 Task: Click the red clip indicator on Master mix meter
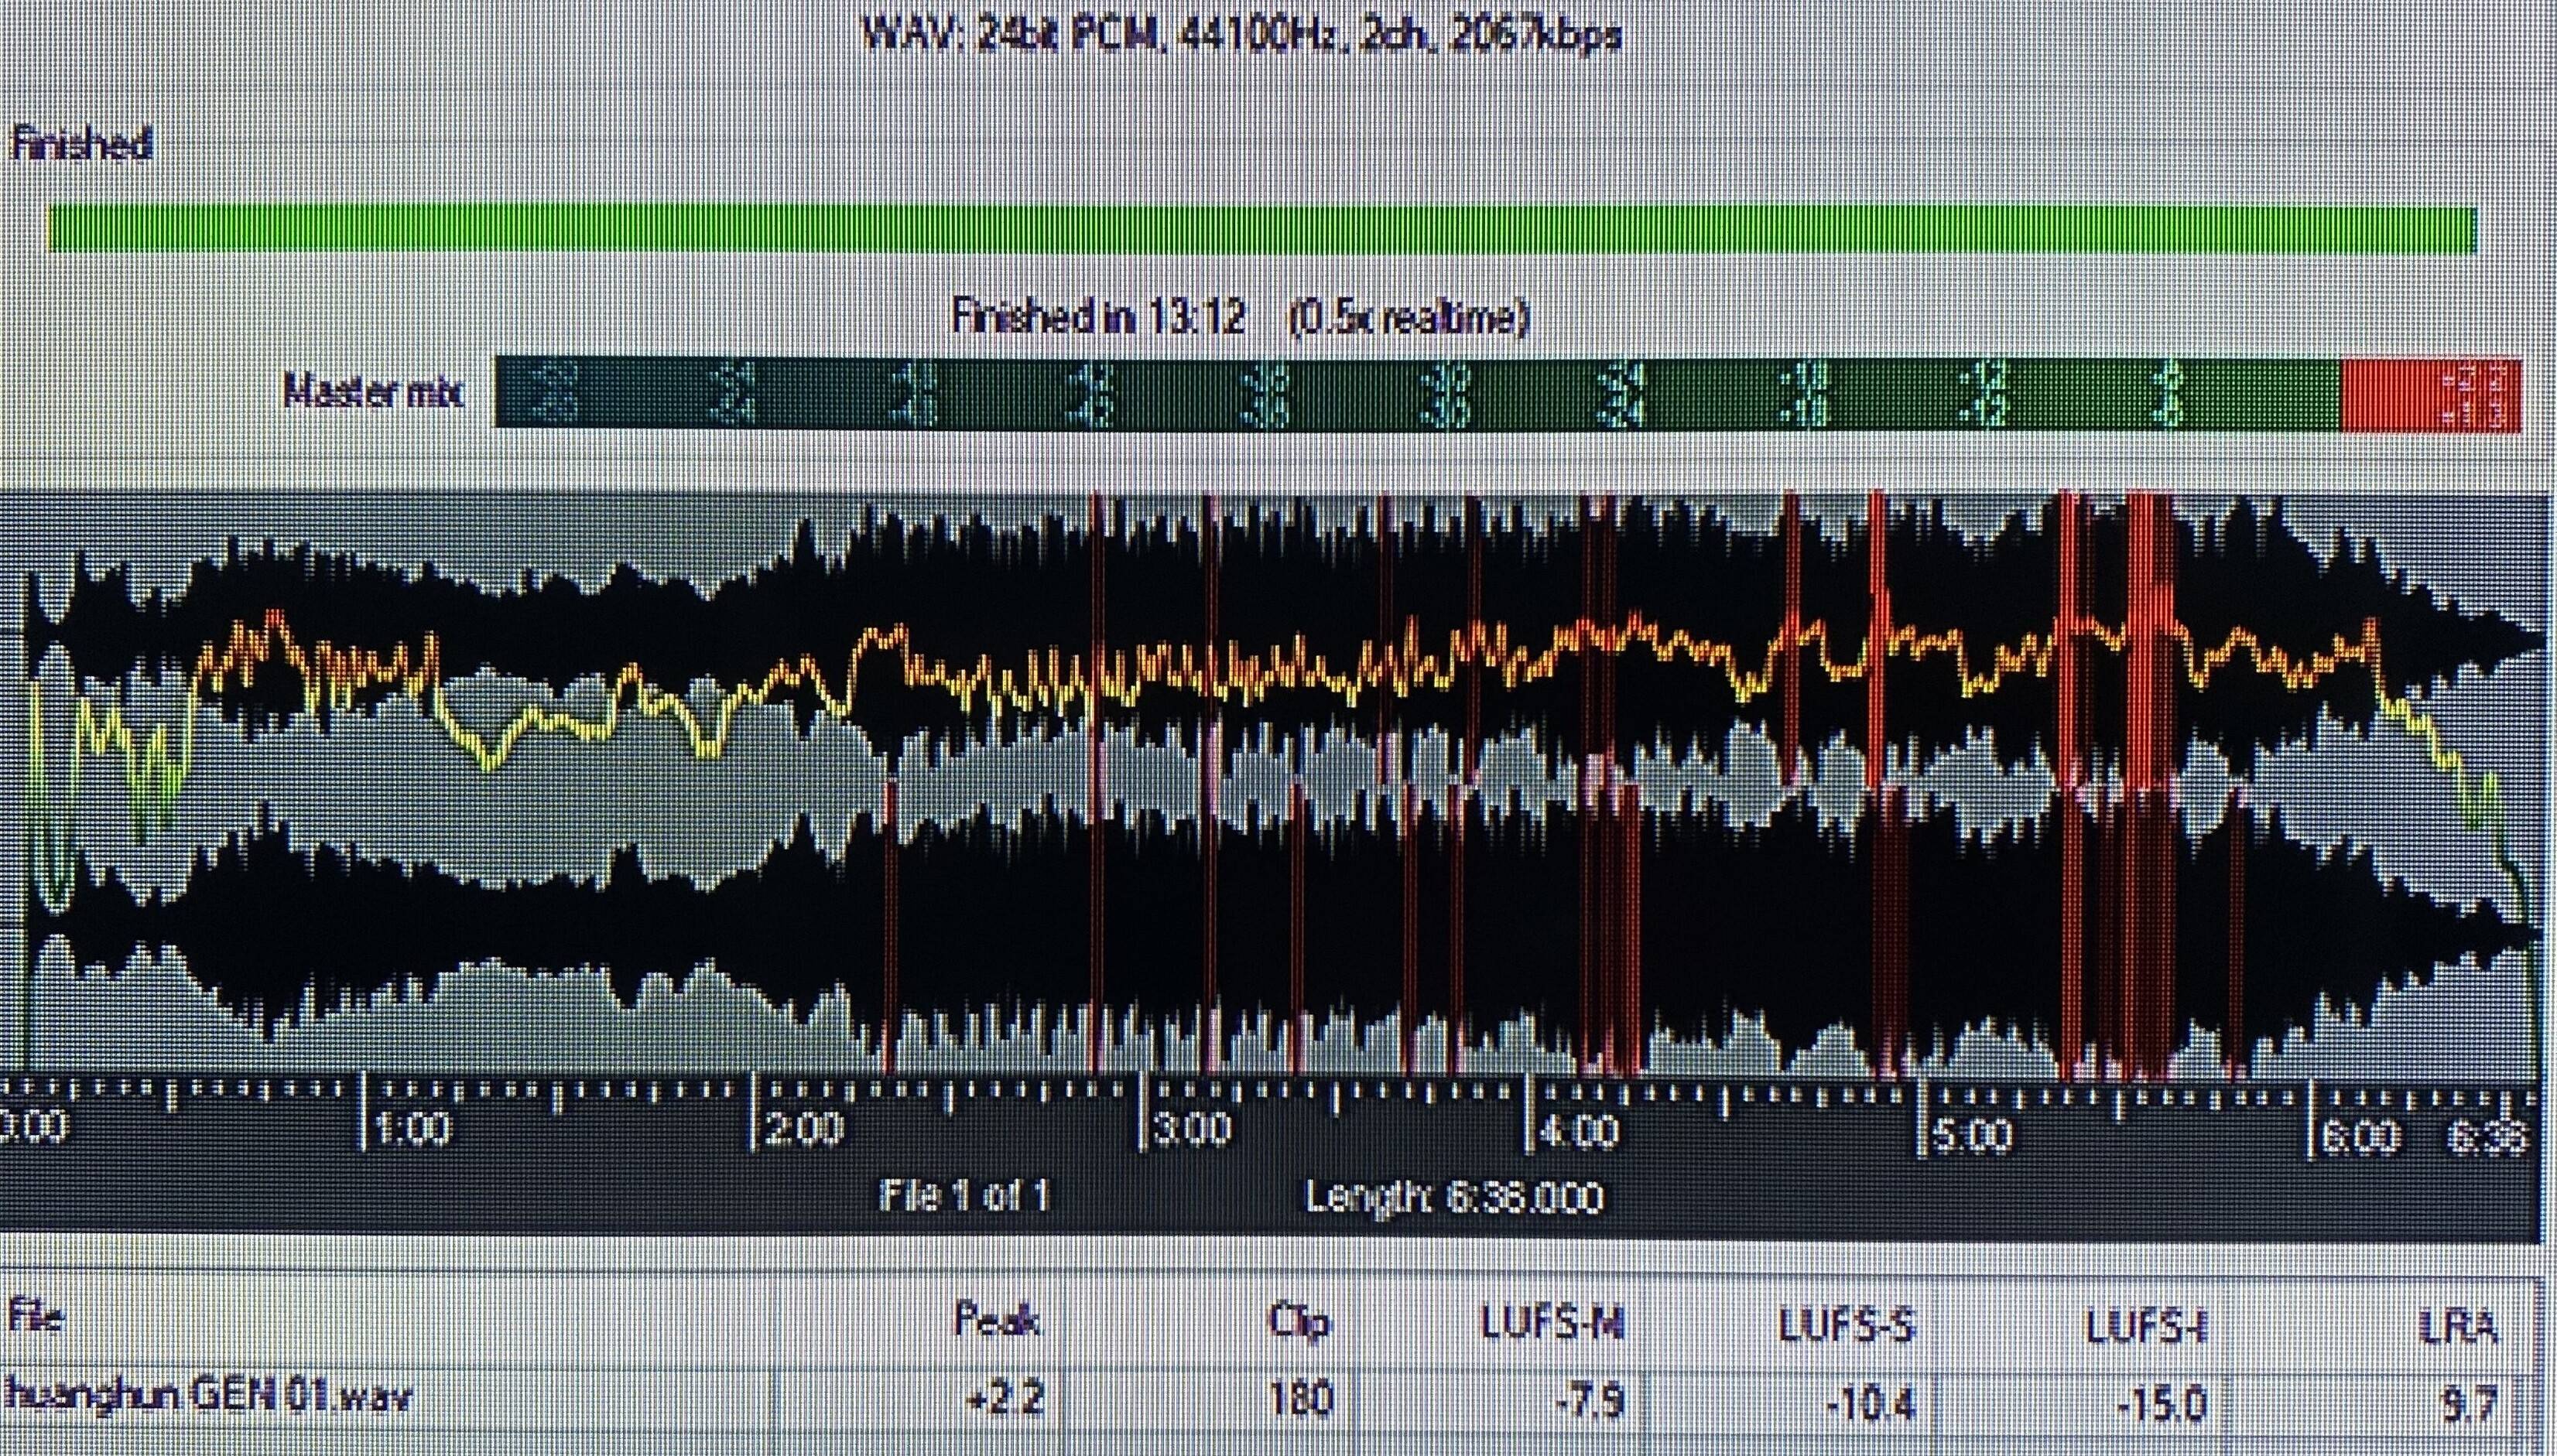pos(2431,395)
